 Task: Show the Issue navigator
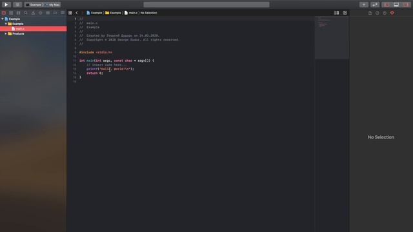tap(33, 13)
